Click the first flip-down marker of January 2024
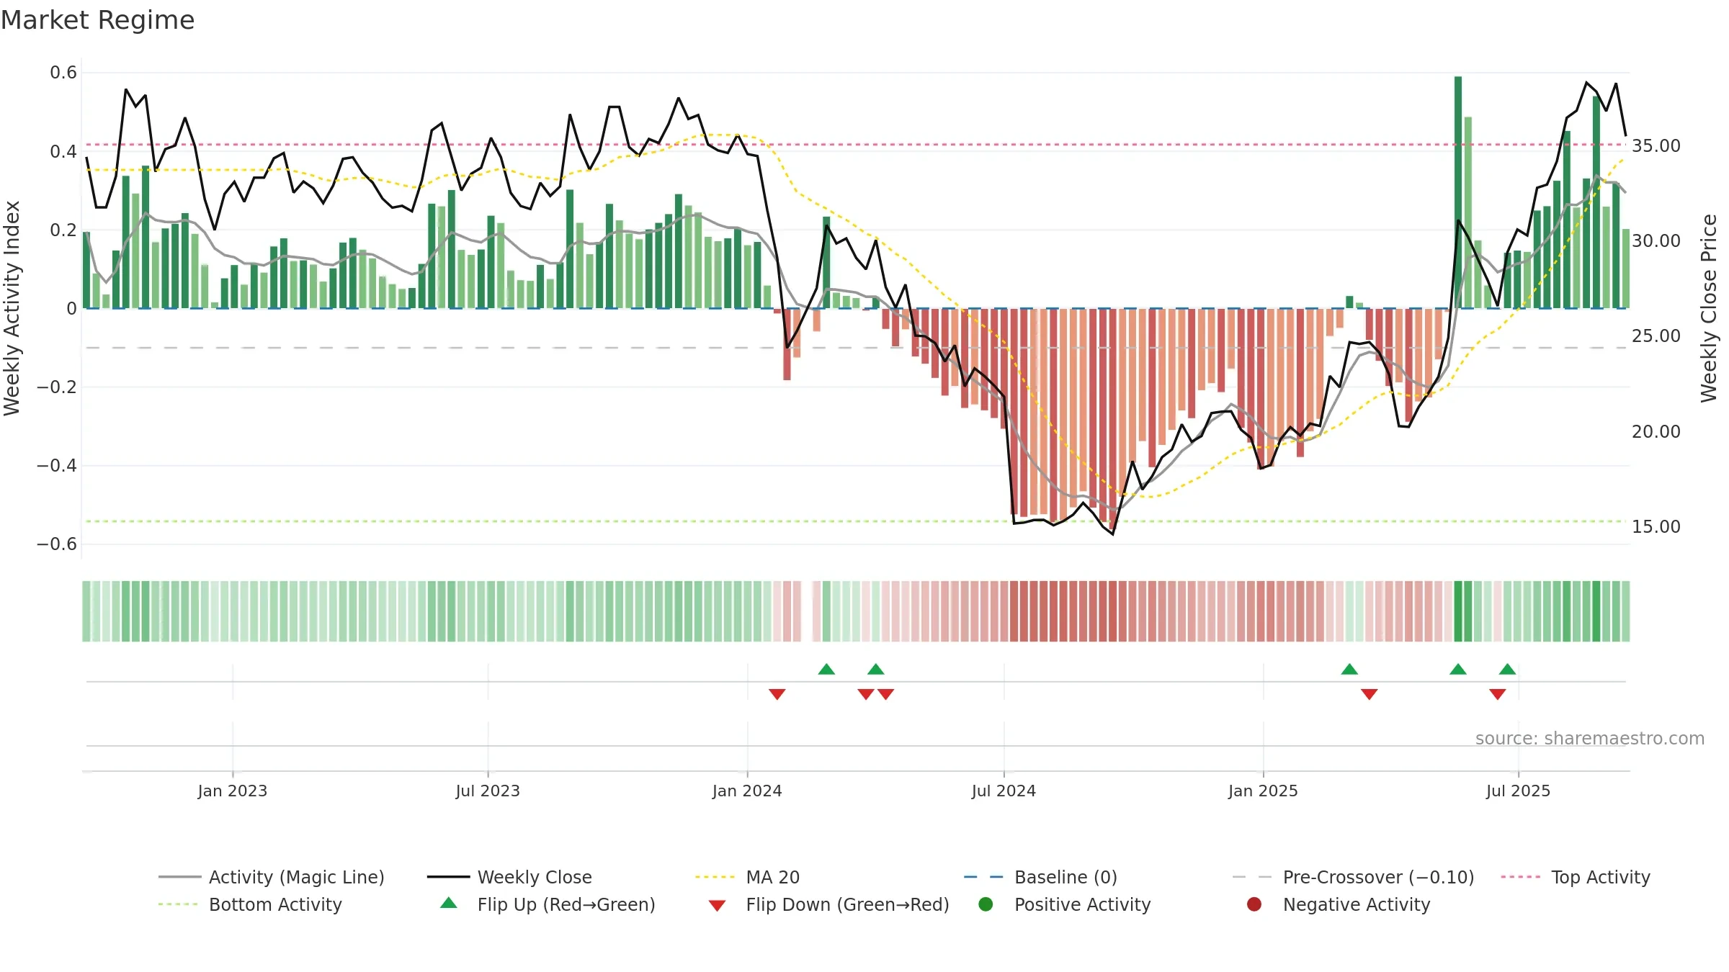 777,694
